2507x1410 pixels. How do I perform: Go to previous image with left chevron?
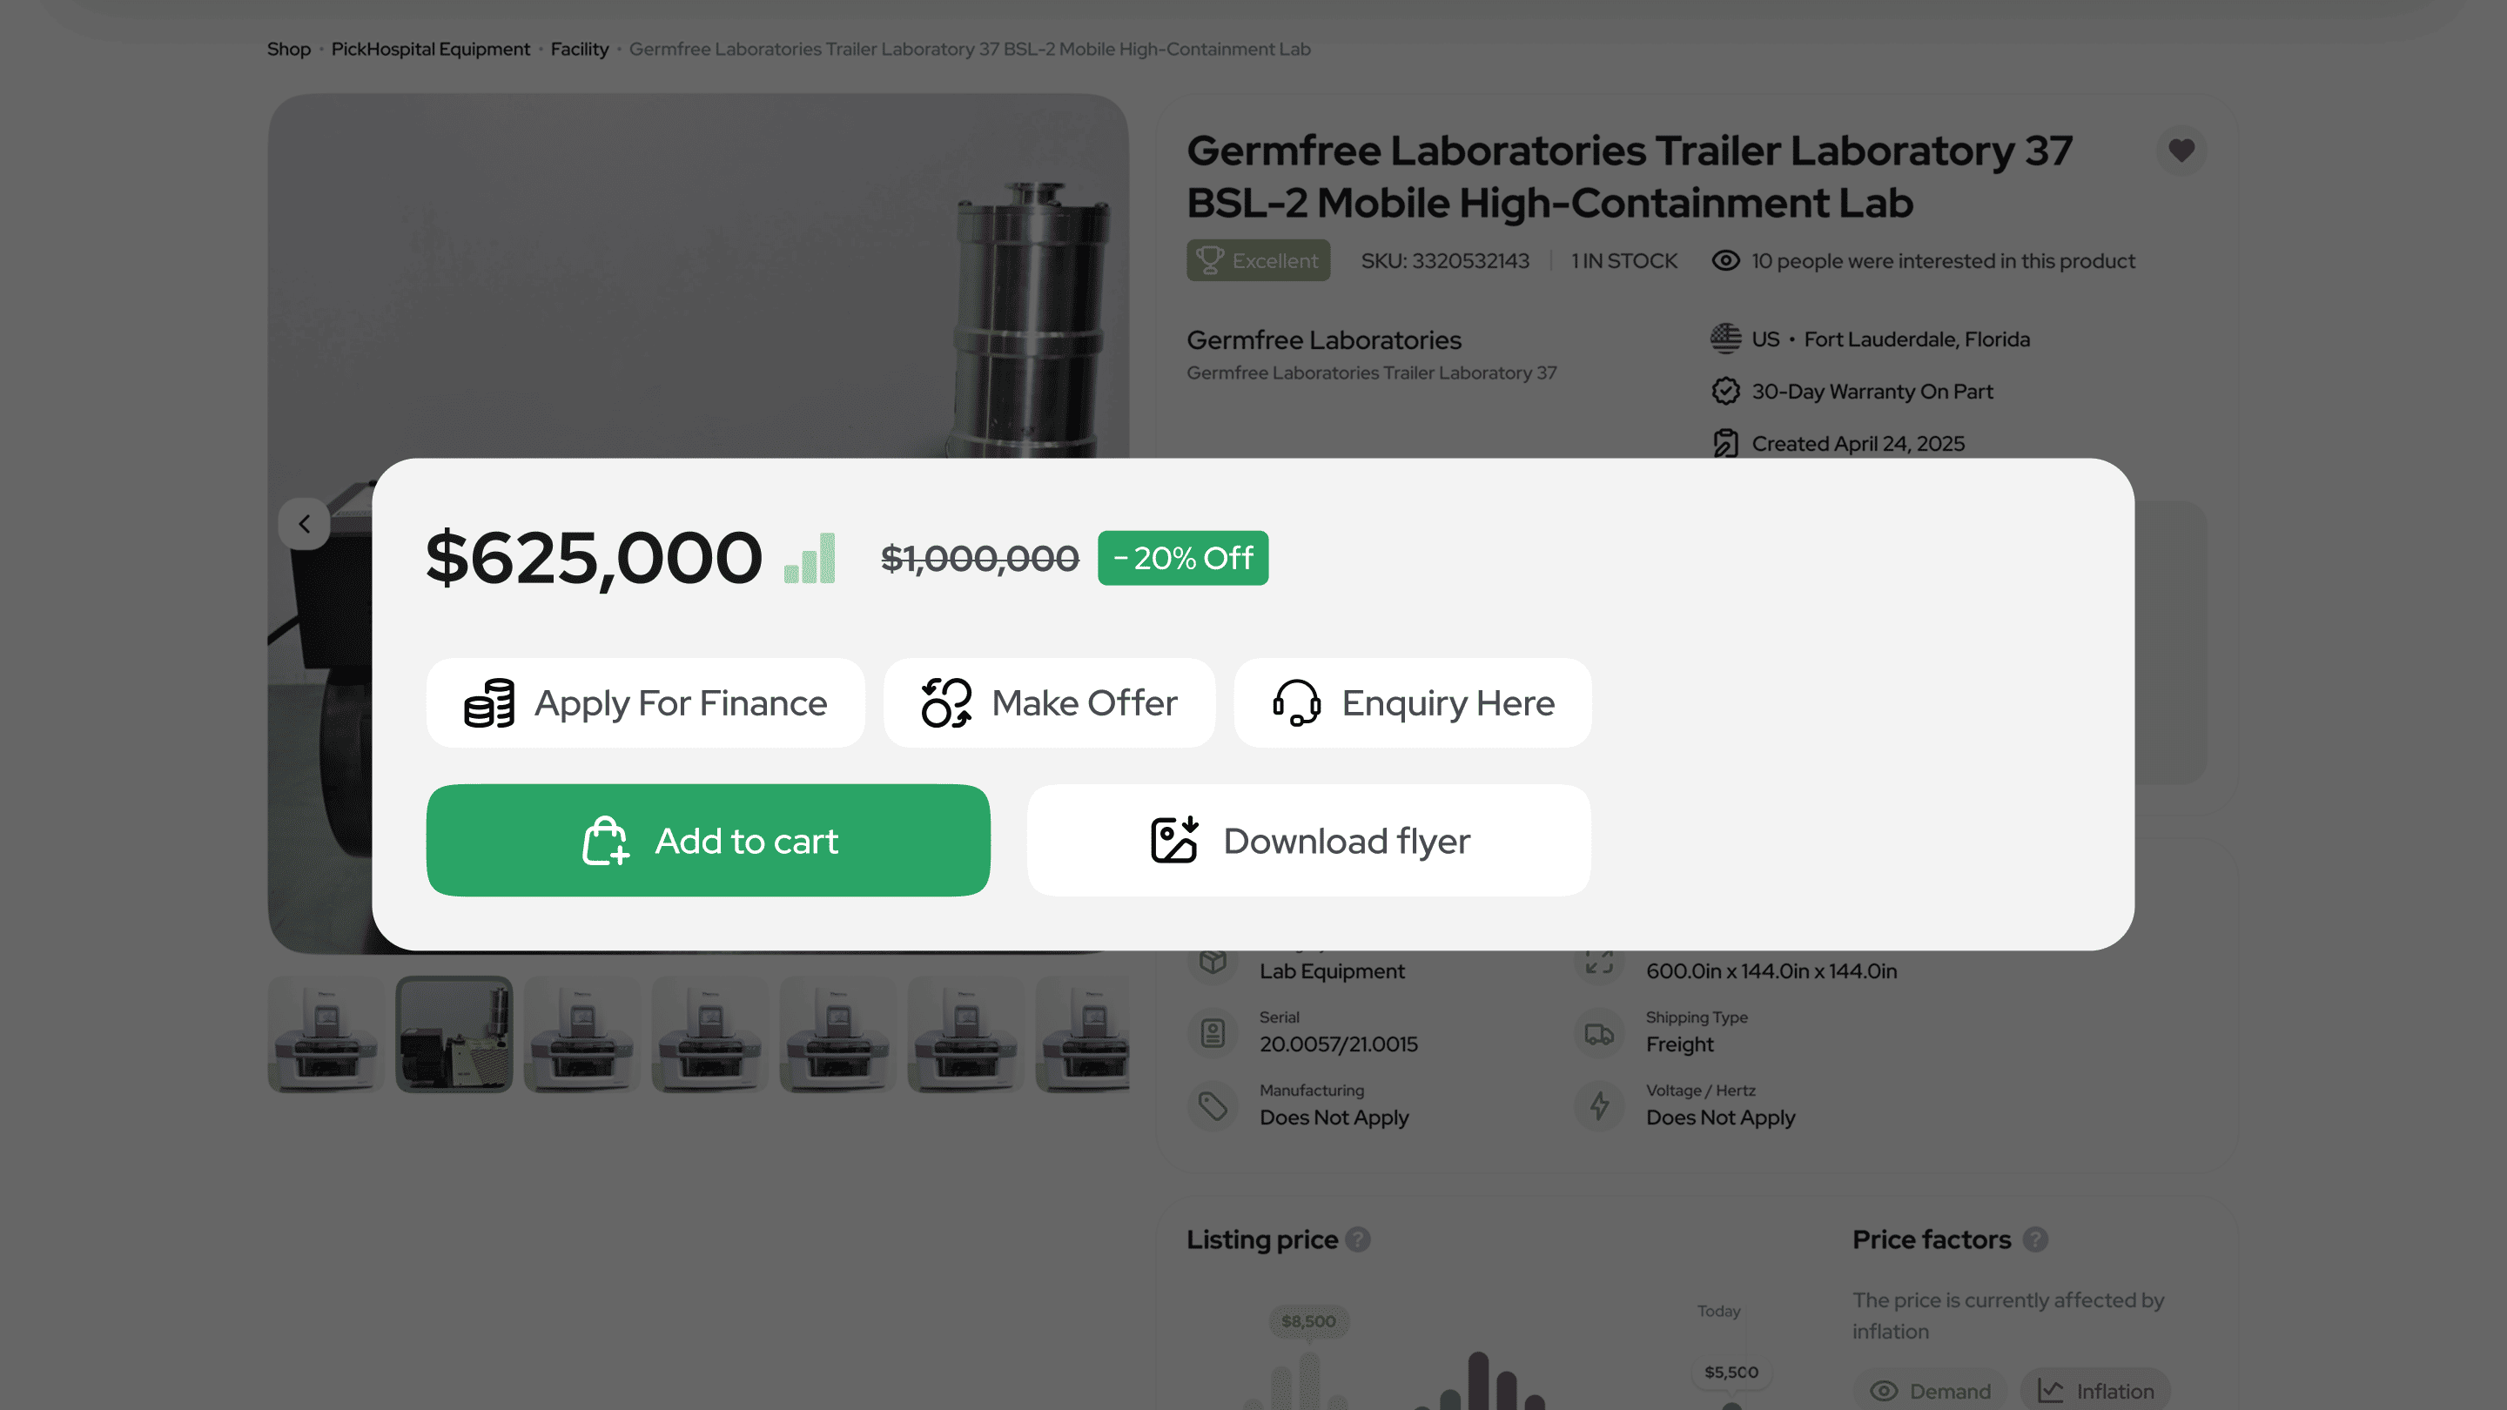[x=305, y=525]
